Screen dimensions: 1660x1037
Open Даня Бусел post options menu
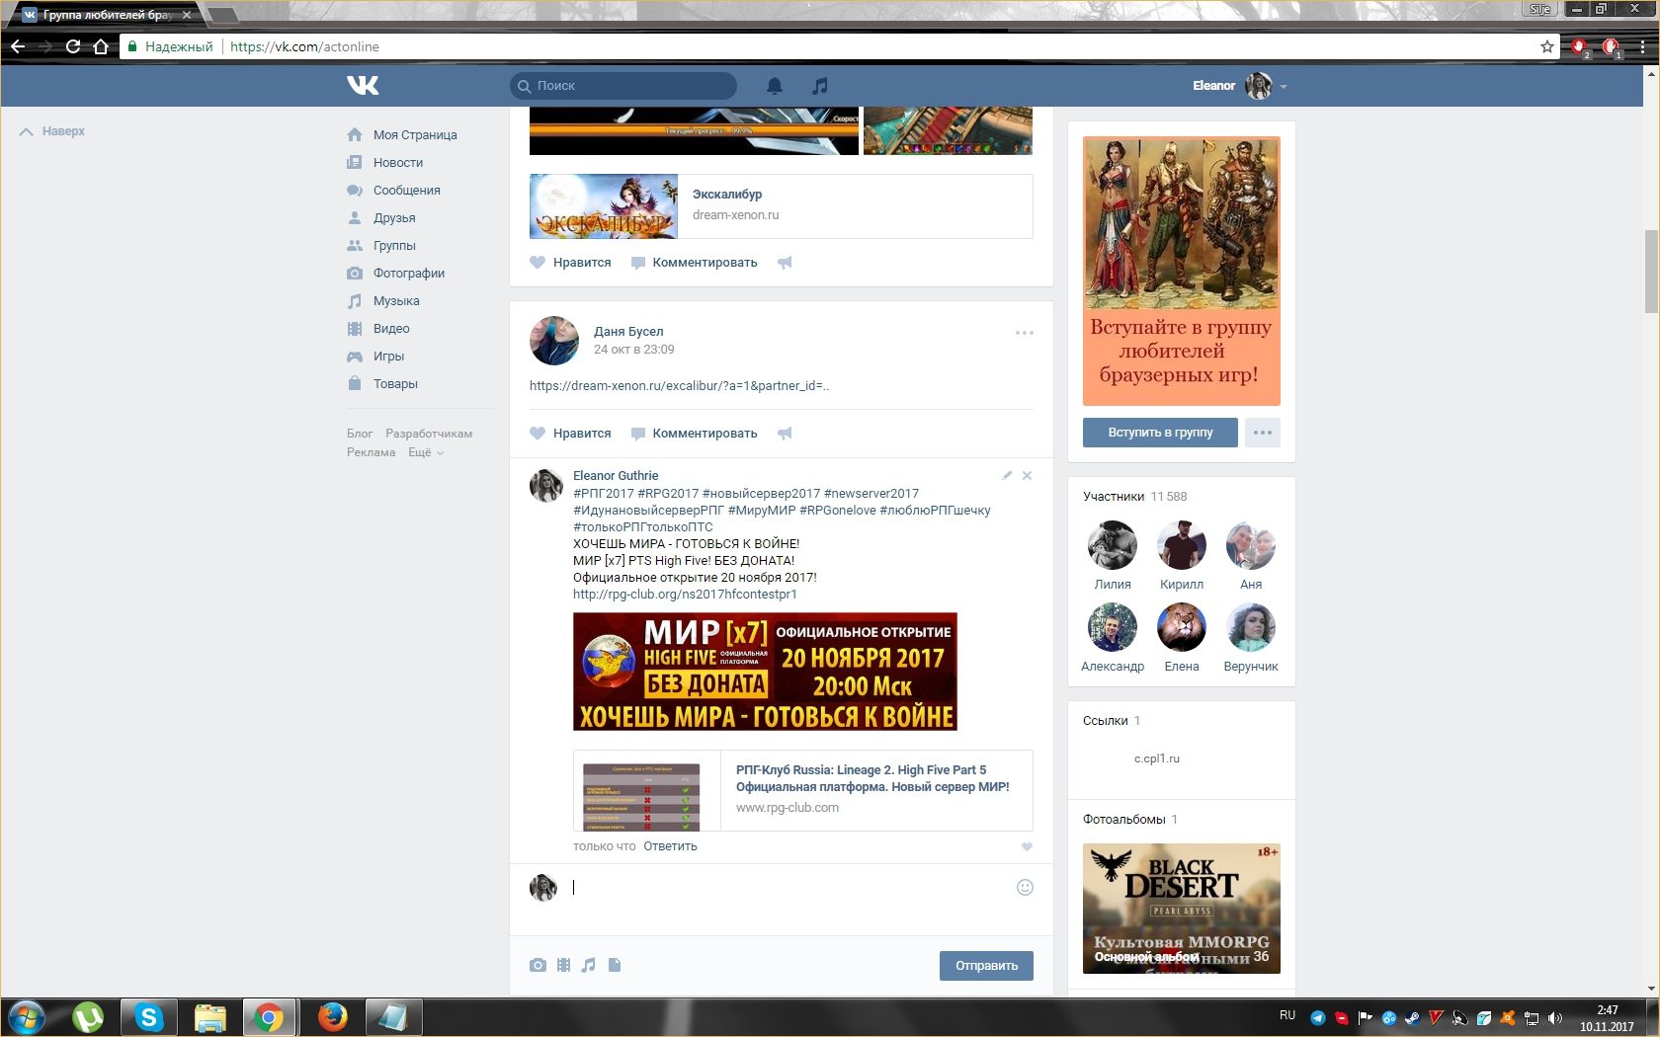click(1025, 333)
